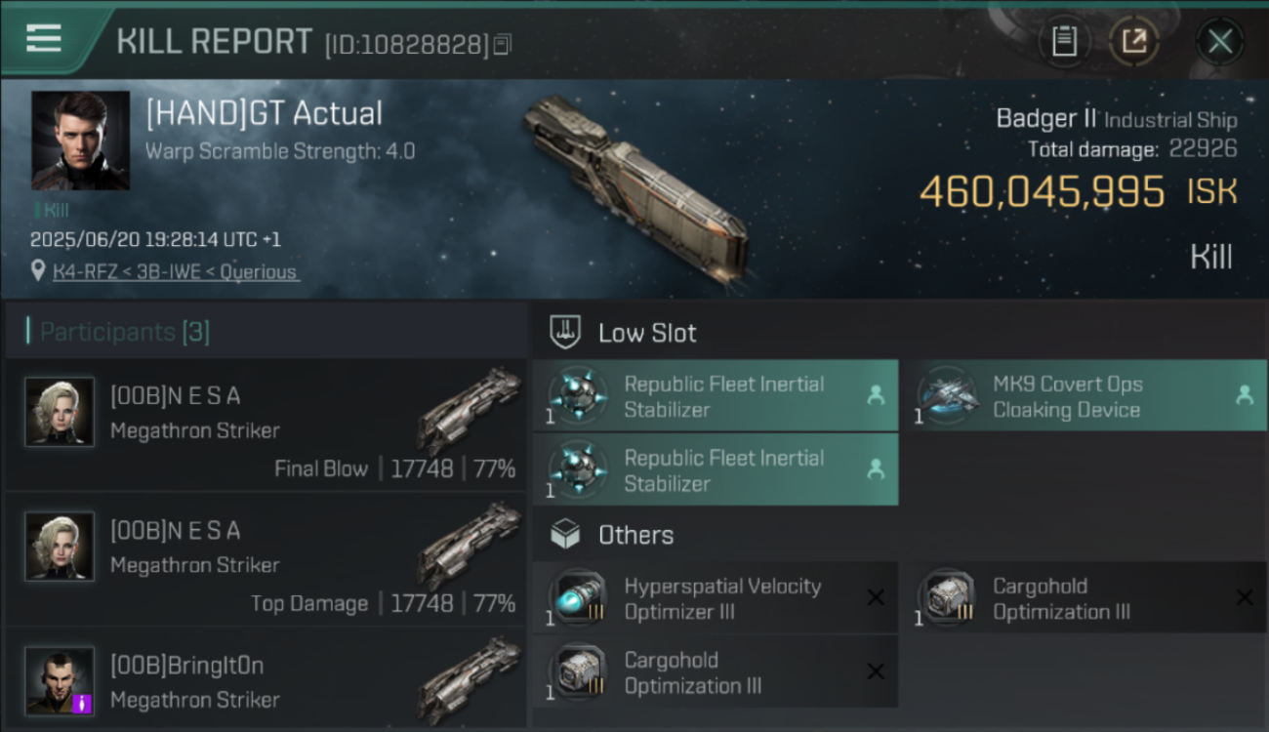The width and height of the screenshot is (1269, 732).
Task: Open BringItOn participant portrait
Action: (60, 680)
